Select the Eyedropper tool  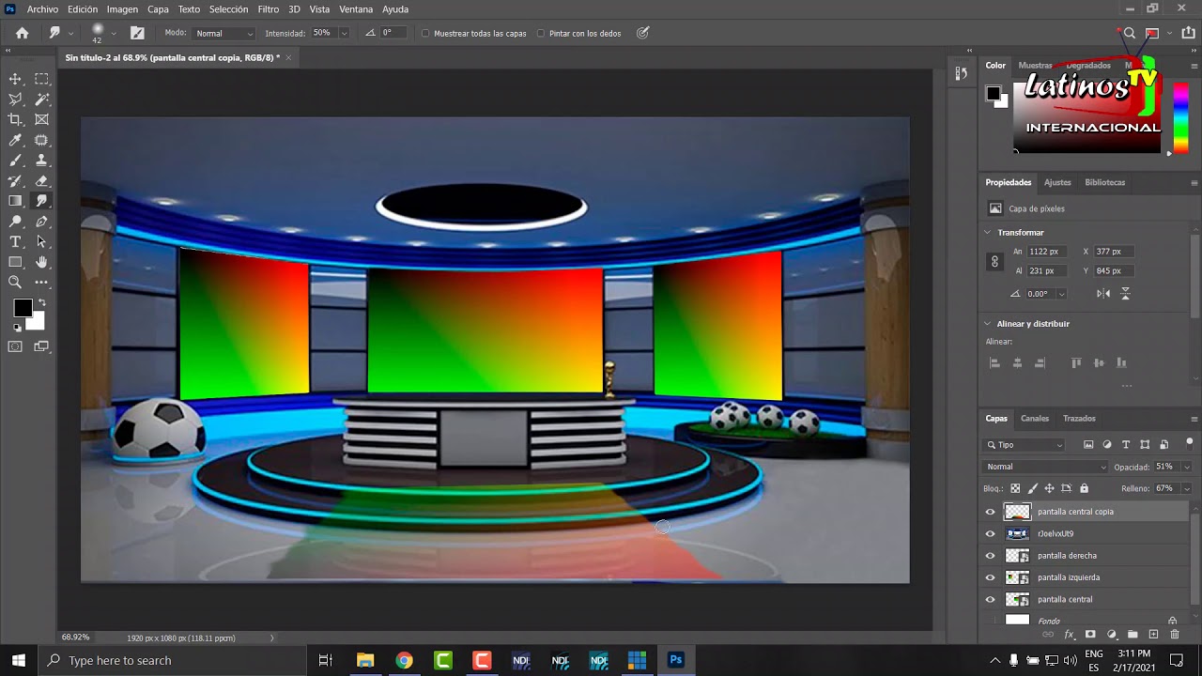coord(15,141)
